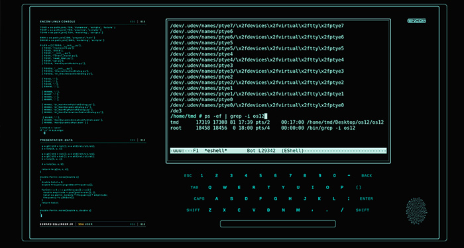Tap the Q key

[210, 187]
